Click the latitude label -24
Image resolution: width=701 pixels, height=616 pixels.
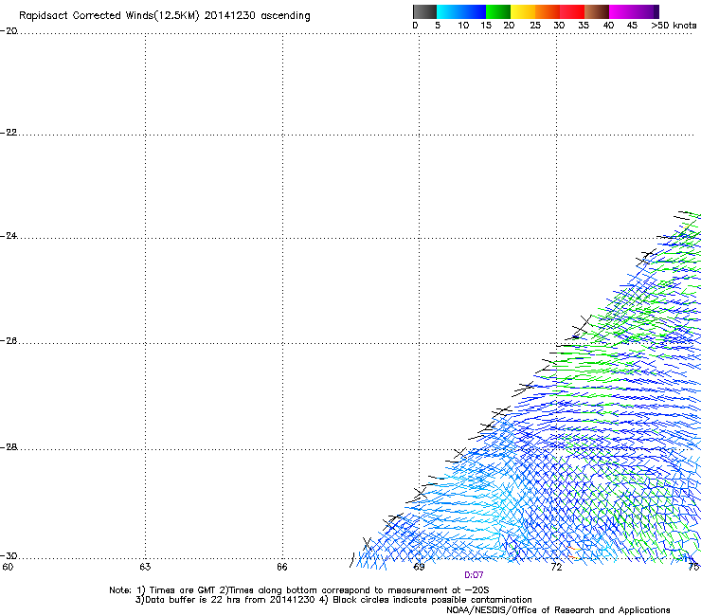tap(9, 236)
